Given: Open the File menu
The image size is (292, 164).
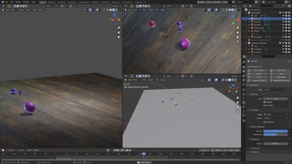Looking at the screenshot, I should (7, 2).
